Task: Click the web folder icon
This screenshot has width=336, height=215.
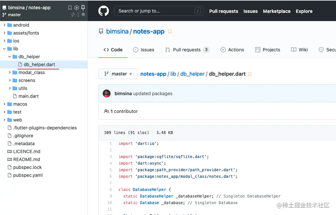Action: pyautogui.click(x=10, y=120)
